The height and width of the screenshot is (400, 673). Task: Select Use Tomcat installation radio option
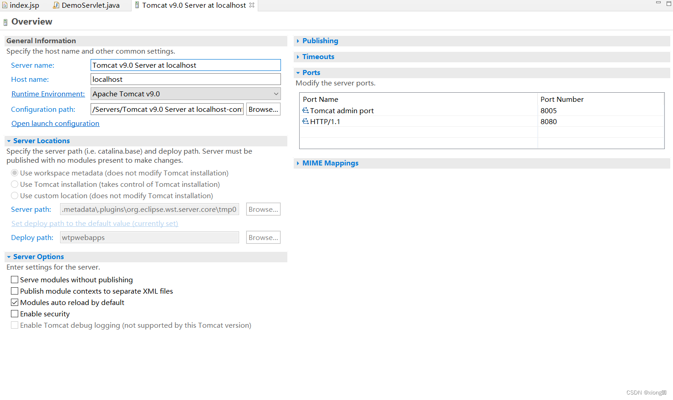pyautogui.click(x=15, y=184)
